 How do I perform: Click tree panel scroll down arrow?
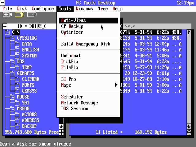point(61,126)
